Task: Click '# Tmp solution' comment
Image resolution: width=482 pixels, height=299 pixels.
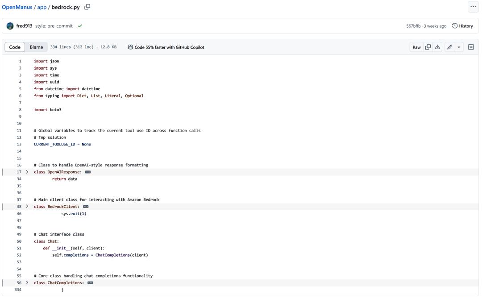Action: [x=50, y=137]
